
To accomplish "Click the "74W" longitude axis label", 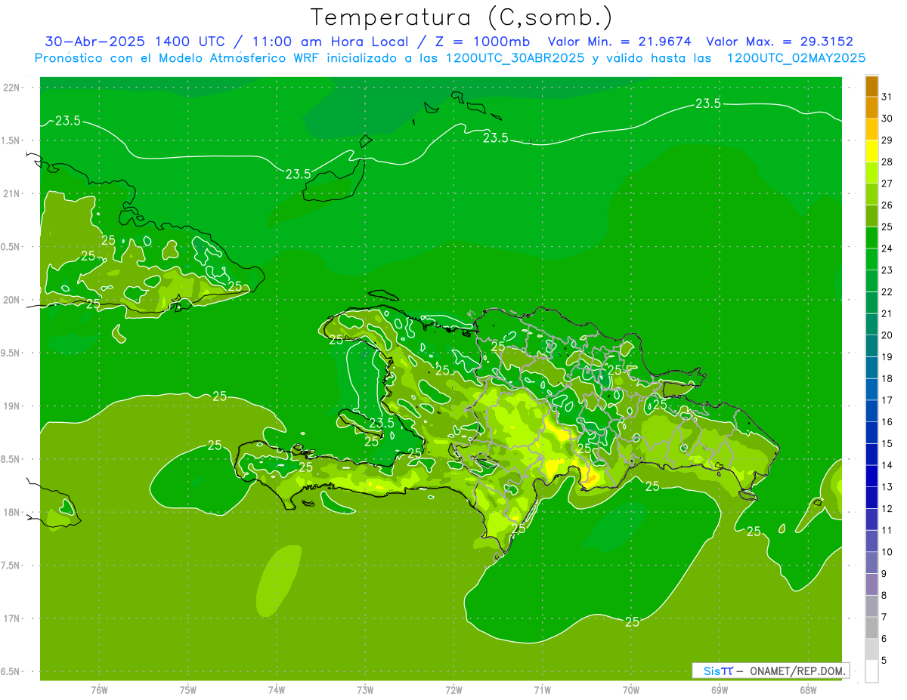I will click(277, 690).
